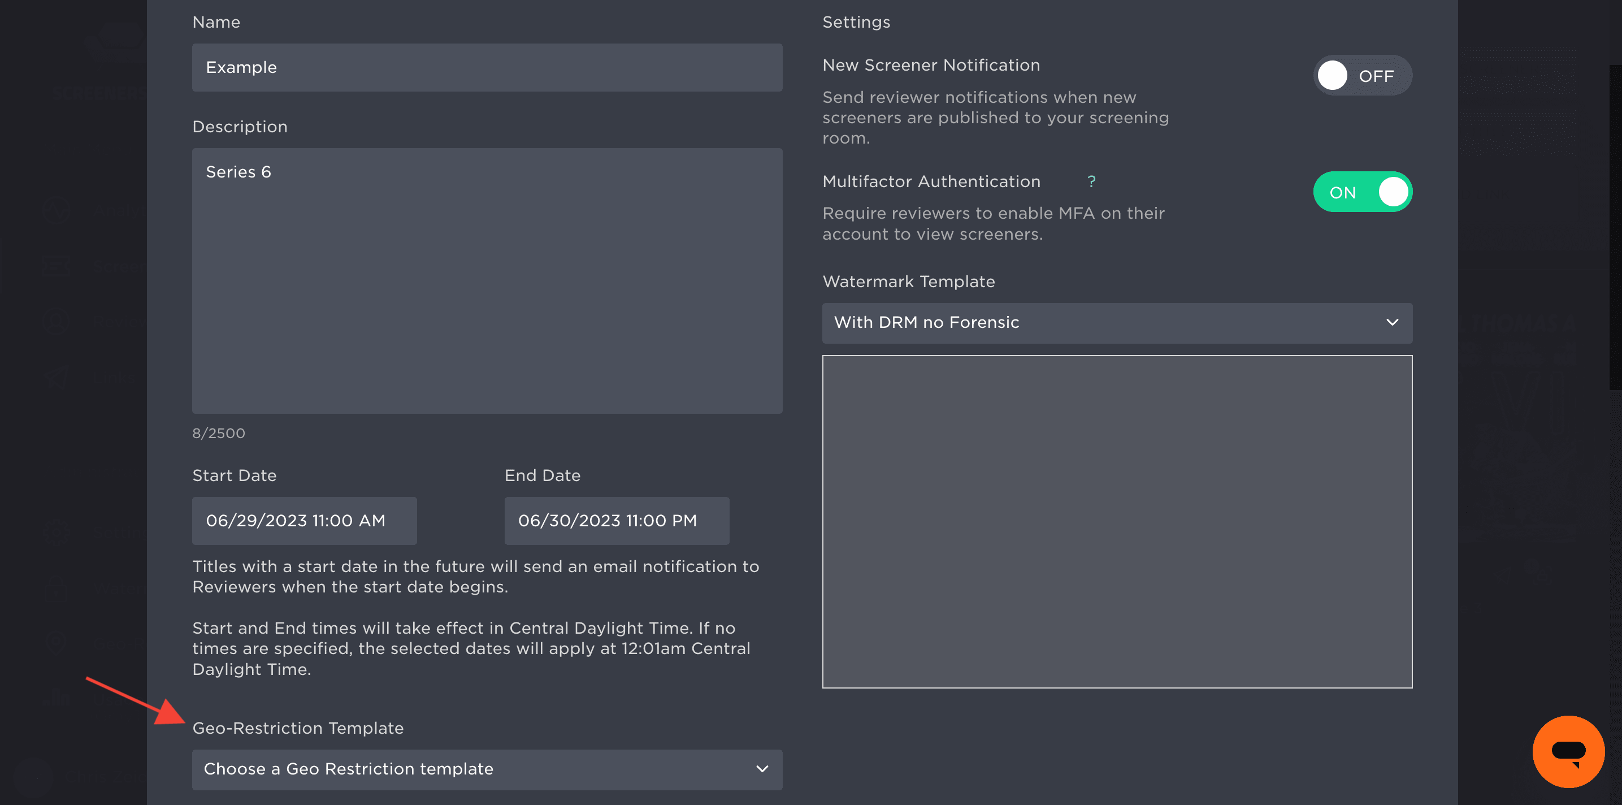Open the chat support bubble
Image resolution: width=1622 pixels, height=805 pixels.
pos(1568,751)
